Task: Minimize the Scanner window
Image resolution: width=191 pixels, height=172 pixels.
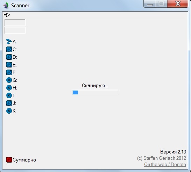Action: (150, 4)
